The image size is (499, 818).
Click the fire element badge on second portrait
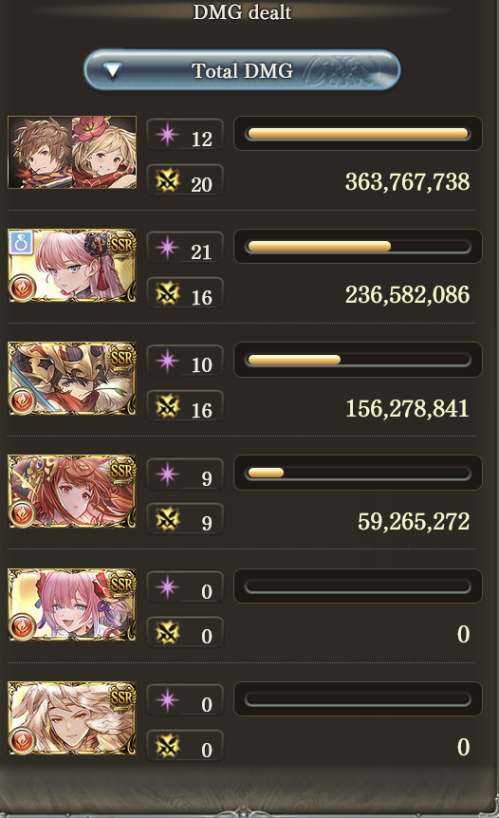(22, 288)
